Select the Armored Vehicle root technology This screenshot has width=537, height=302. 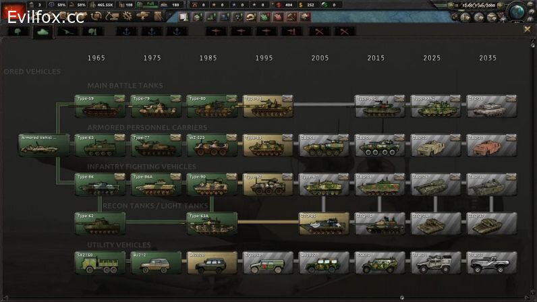point(44,146)
